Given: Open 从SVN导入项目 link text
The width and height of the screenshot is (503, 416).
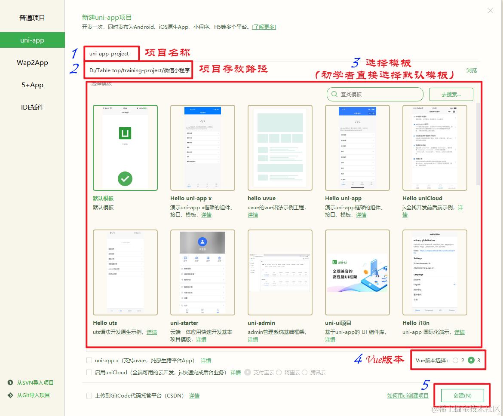Looking at the screenshot, I should click(x=35, y=382).
